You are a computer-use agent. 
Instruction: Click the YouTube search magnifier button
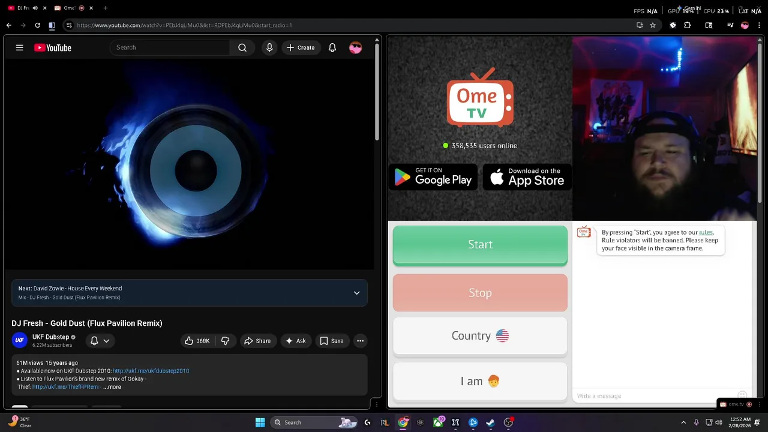(x=242, y=47)
